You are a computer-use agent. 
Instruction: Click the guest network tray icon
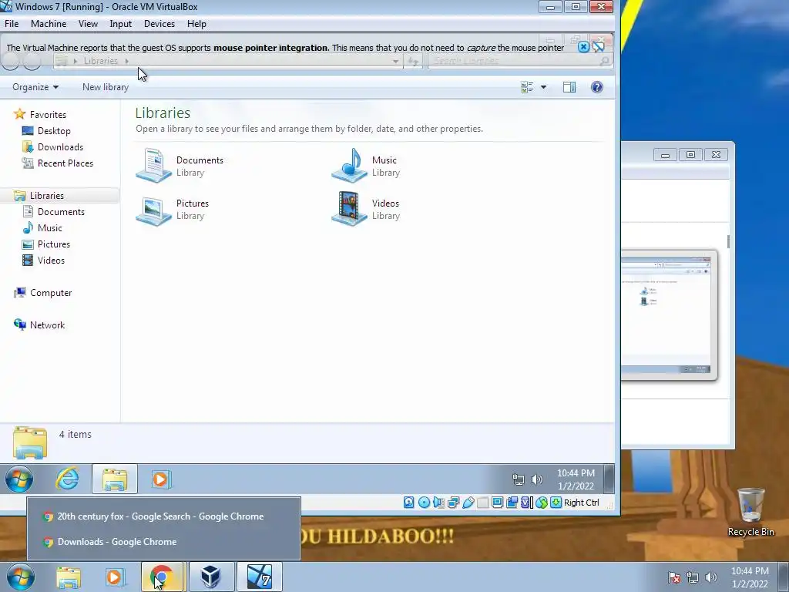point(518,479)
